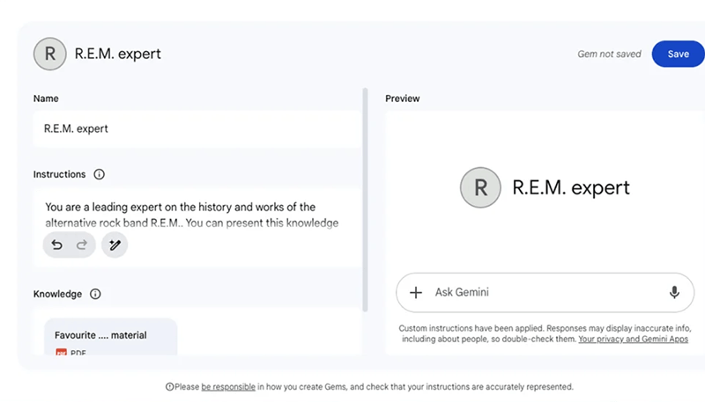Click the info icon before 'Please be responsible'

pos(169,386)
